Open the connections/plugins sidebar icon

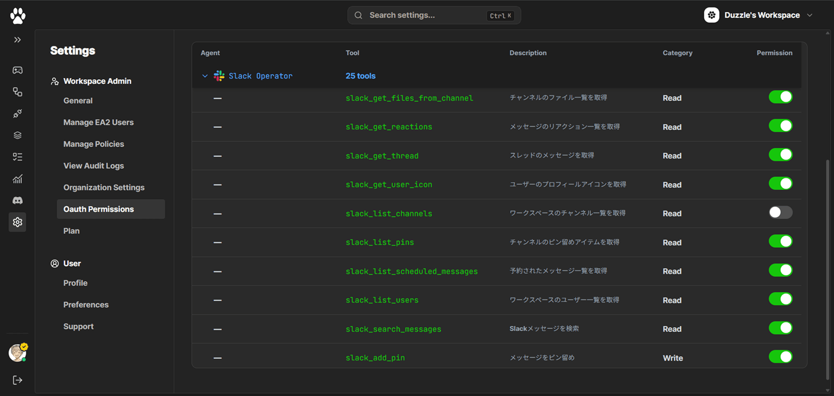(x=17, y=113)
